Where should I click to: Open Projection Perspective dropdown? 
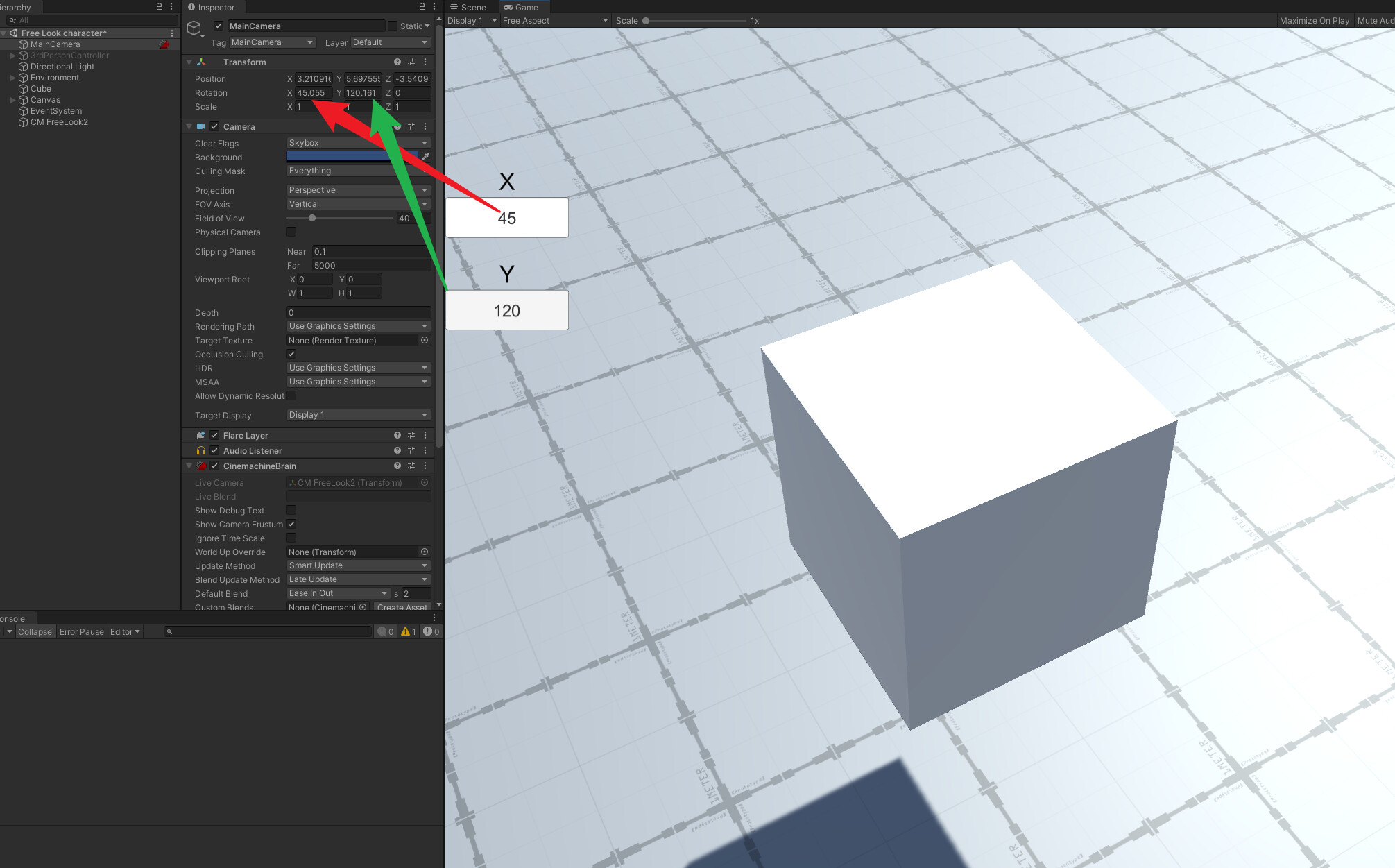(359, 190)
